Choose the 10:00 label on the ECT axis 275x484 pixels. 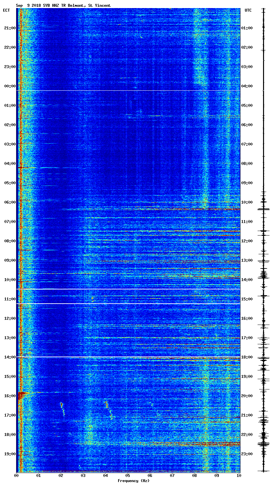coord(9,280)
